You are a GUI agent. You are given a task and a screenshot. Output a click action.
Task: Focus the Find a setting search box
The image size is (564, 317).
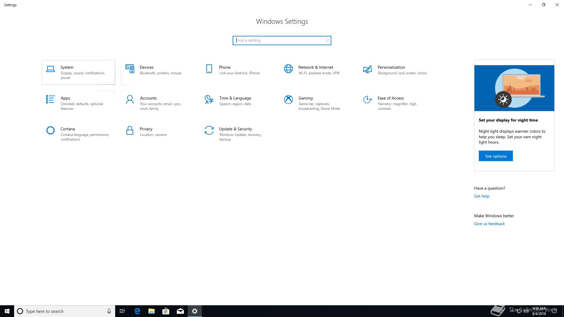pos(282,41)
